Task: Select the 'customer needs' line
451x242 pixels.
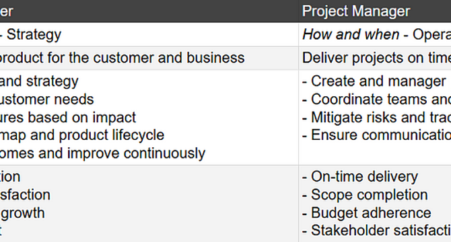Action: point(47,99)
